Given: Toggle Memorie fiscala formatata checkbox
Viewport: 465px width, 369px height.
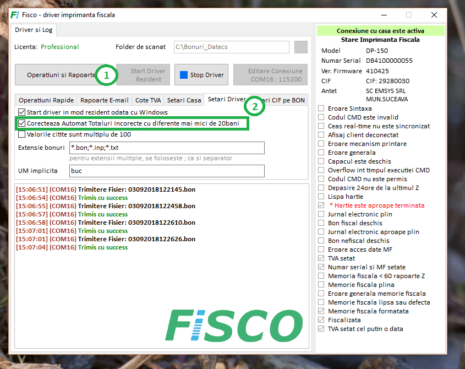Looking at the screenshot, I should tap(321, 311).
